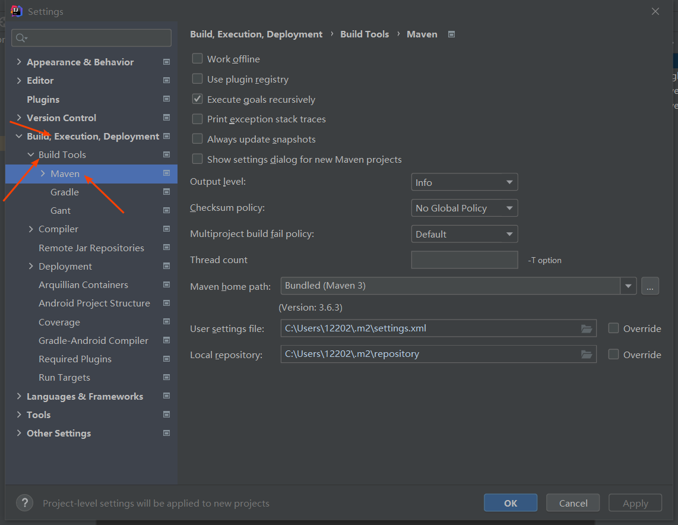The height and width of the screenshot is (525, 678).
Task: Click the Local repository path field
Action: [x=439, y=354]
